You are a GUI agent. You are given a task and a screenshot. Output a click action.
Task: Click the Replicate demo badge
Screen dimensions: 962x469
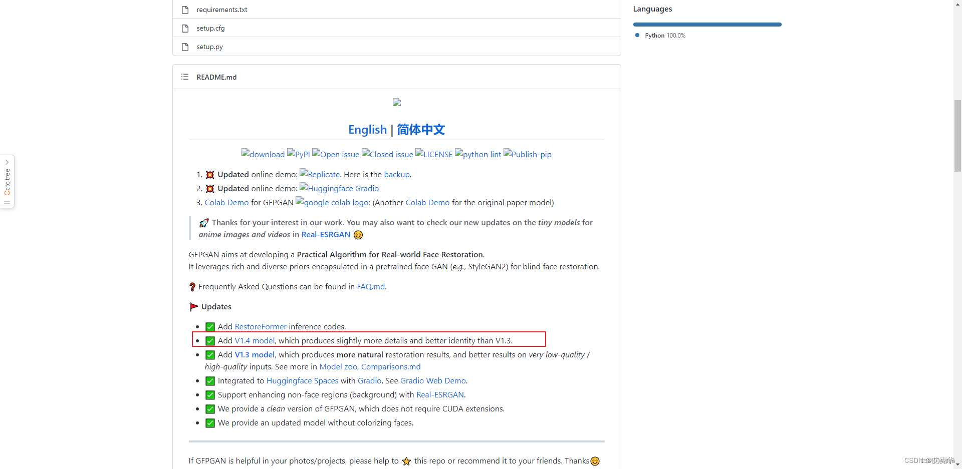(319, 174)
